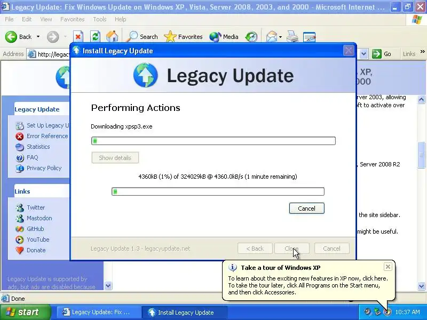Click the Start button on taskbar

[x=26, y=312]
